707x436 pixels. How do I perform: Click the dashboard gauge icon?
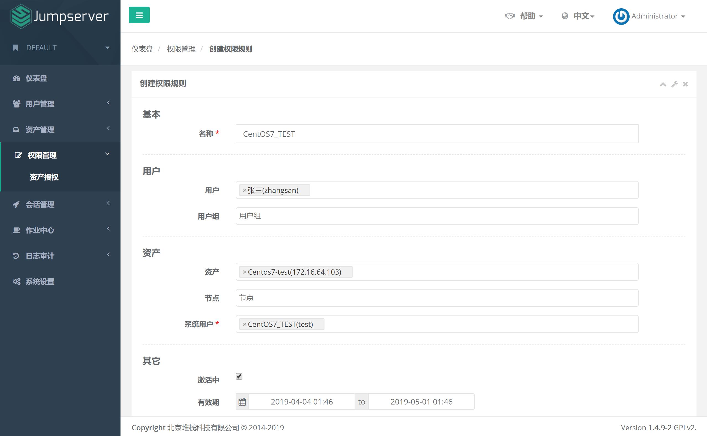pos(16,78)
